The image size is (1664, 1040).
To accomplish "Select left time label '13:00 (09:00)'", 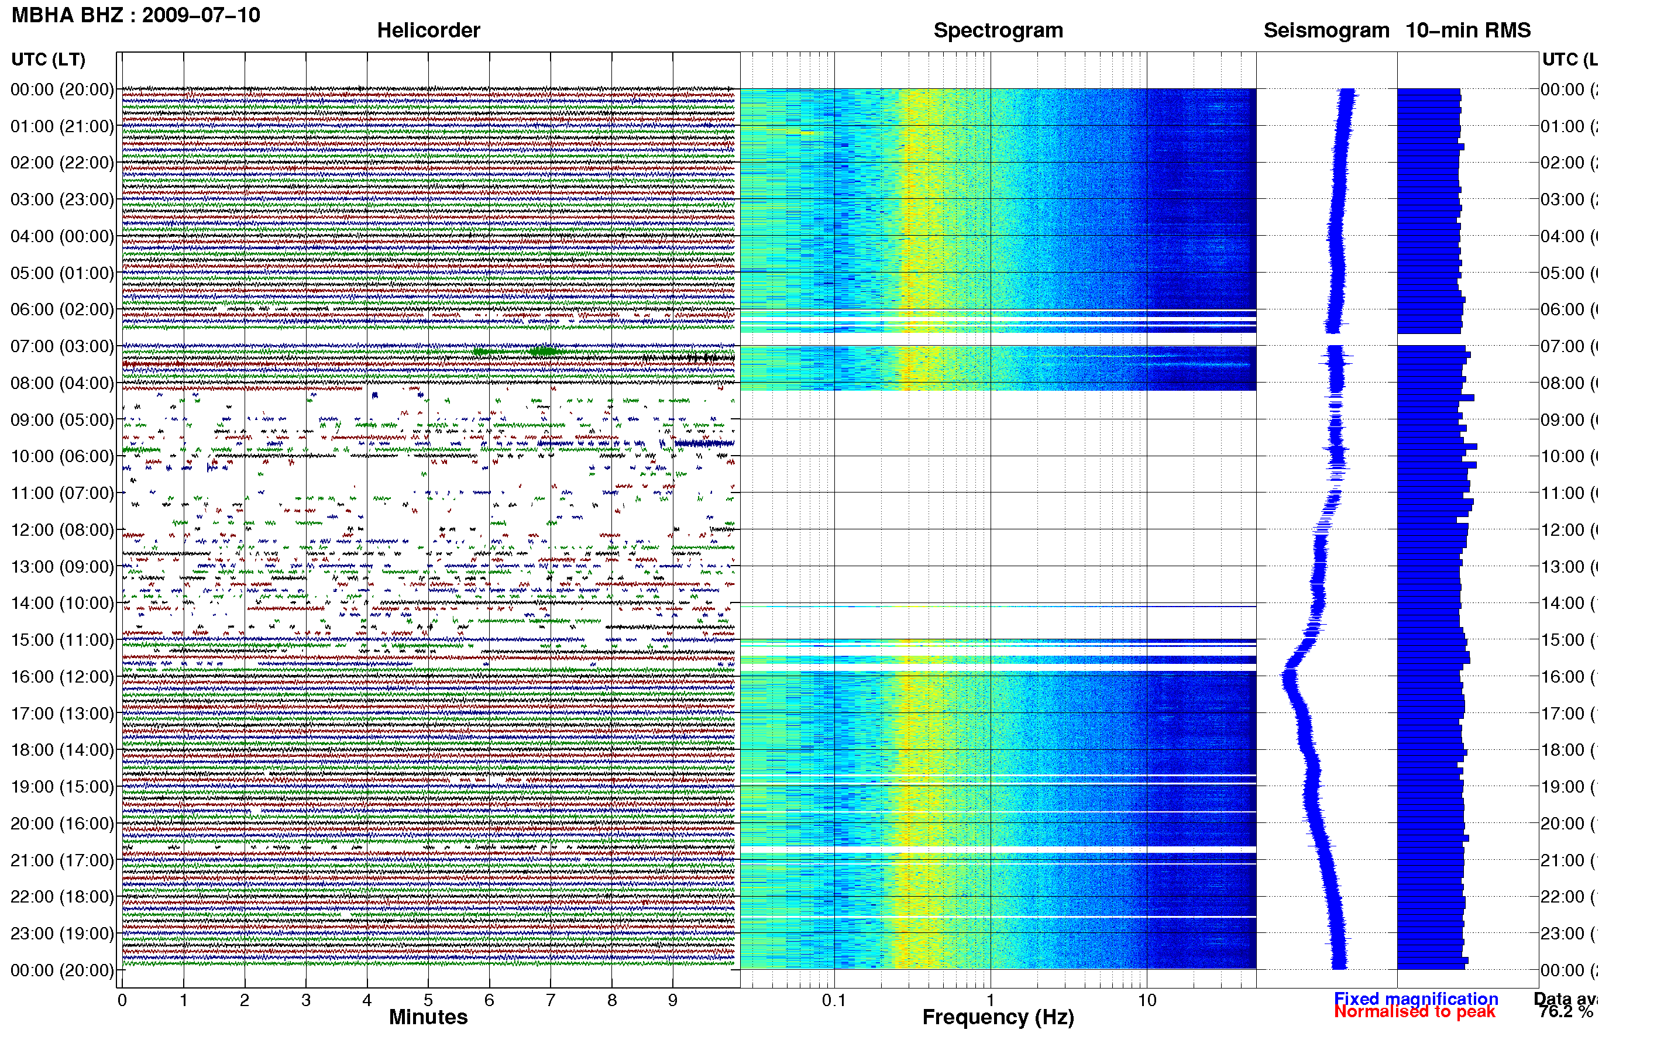I will tap(62, 567).
